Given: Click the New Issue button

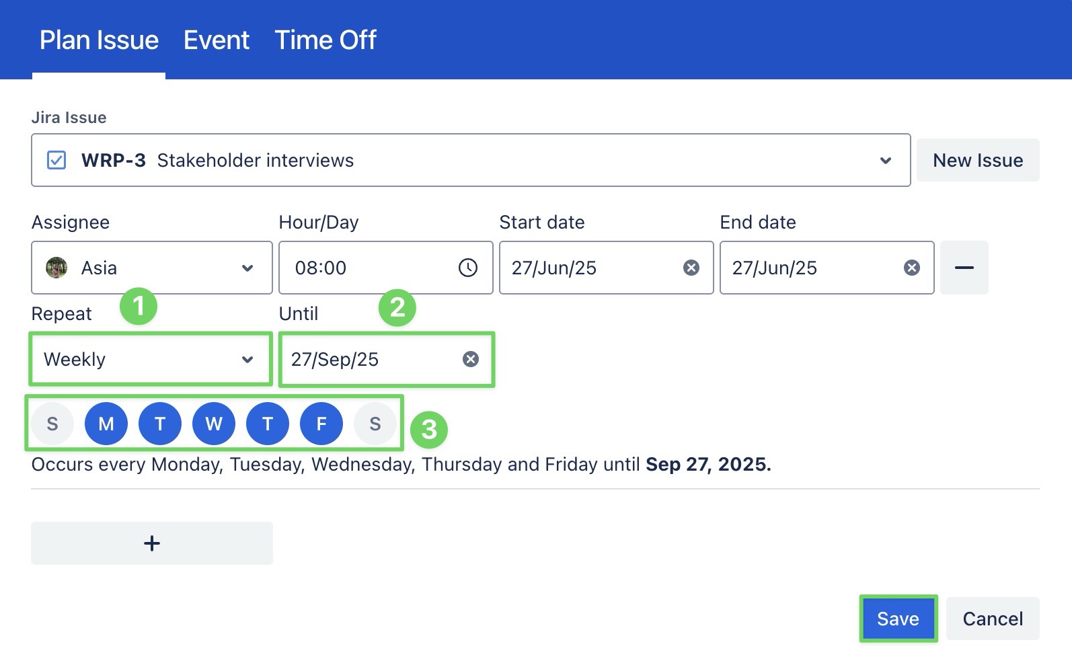Looking at the screenshot, I should coord(978,160).
